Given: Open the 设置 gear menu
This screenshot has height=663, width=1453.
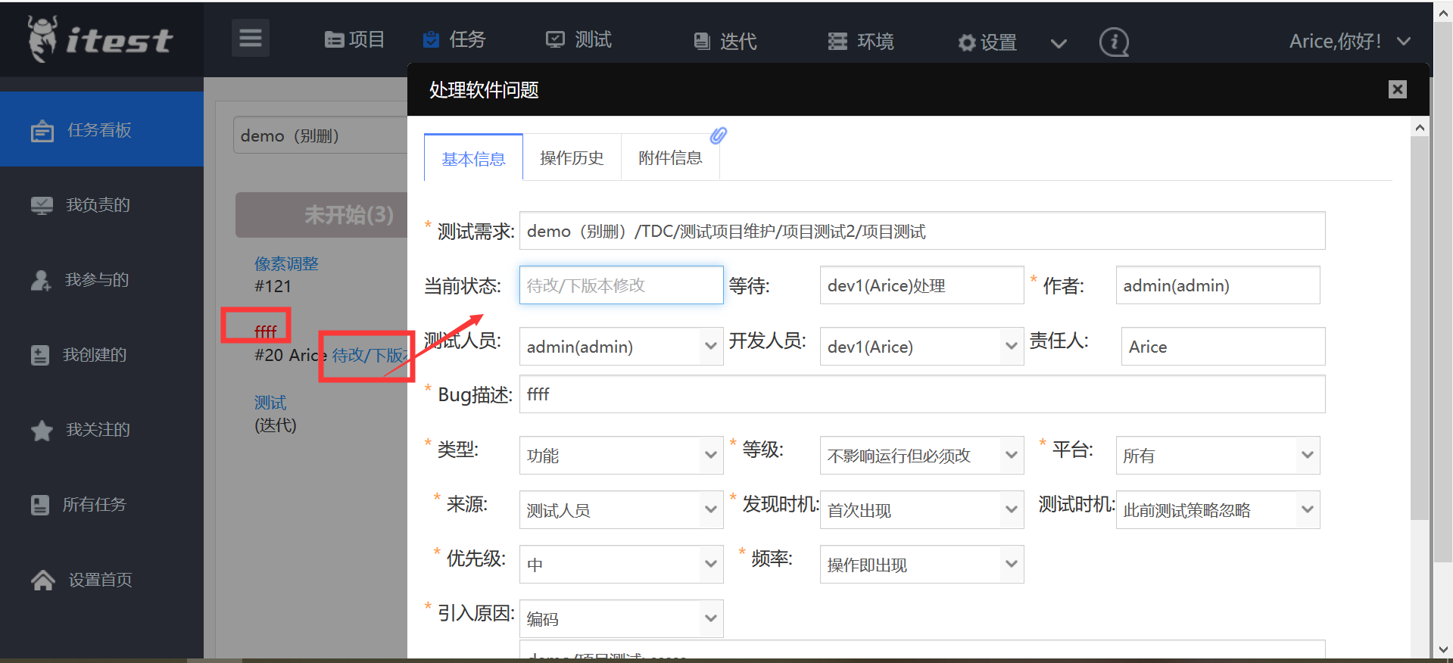Looking at the screenshot, I should (x=987, y=42).
